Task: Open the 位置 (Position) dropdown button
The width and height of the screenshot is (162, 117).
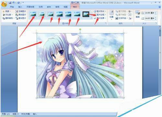Action: click(111, 15)
